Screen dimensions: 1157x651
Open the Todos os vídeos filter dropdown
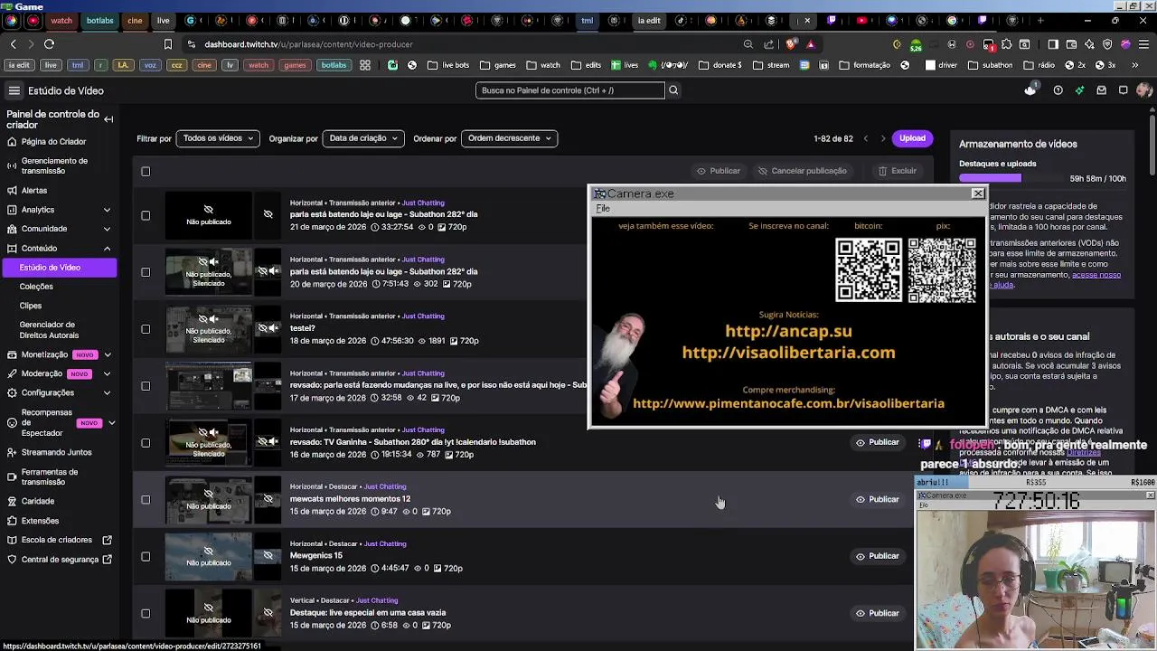coord(218,138)
